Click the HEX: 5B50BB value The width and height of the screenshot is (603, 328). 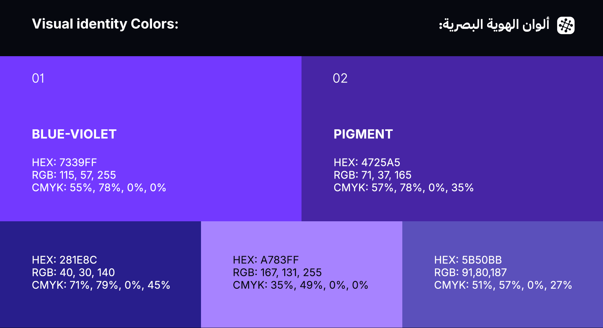(x=468, y=260)
